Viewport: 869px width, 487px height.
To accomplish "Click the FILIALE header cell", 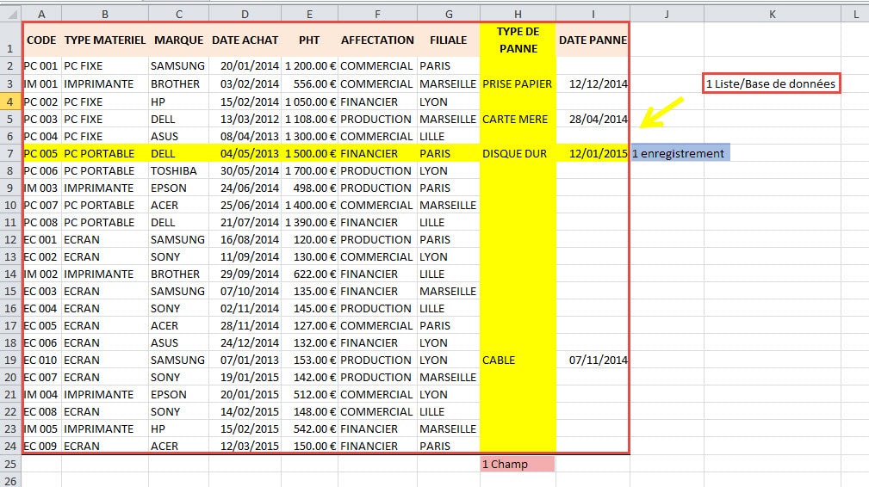I will click(x=449, y=40).
